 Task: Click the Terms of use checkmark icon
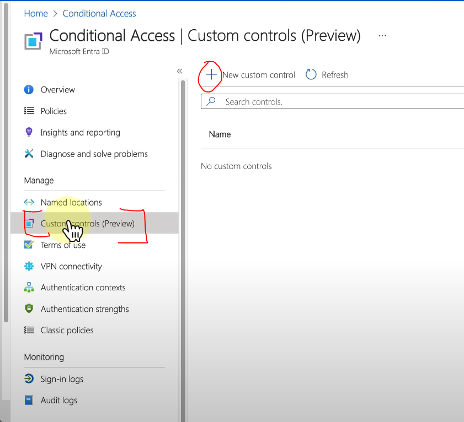(29, 245)
